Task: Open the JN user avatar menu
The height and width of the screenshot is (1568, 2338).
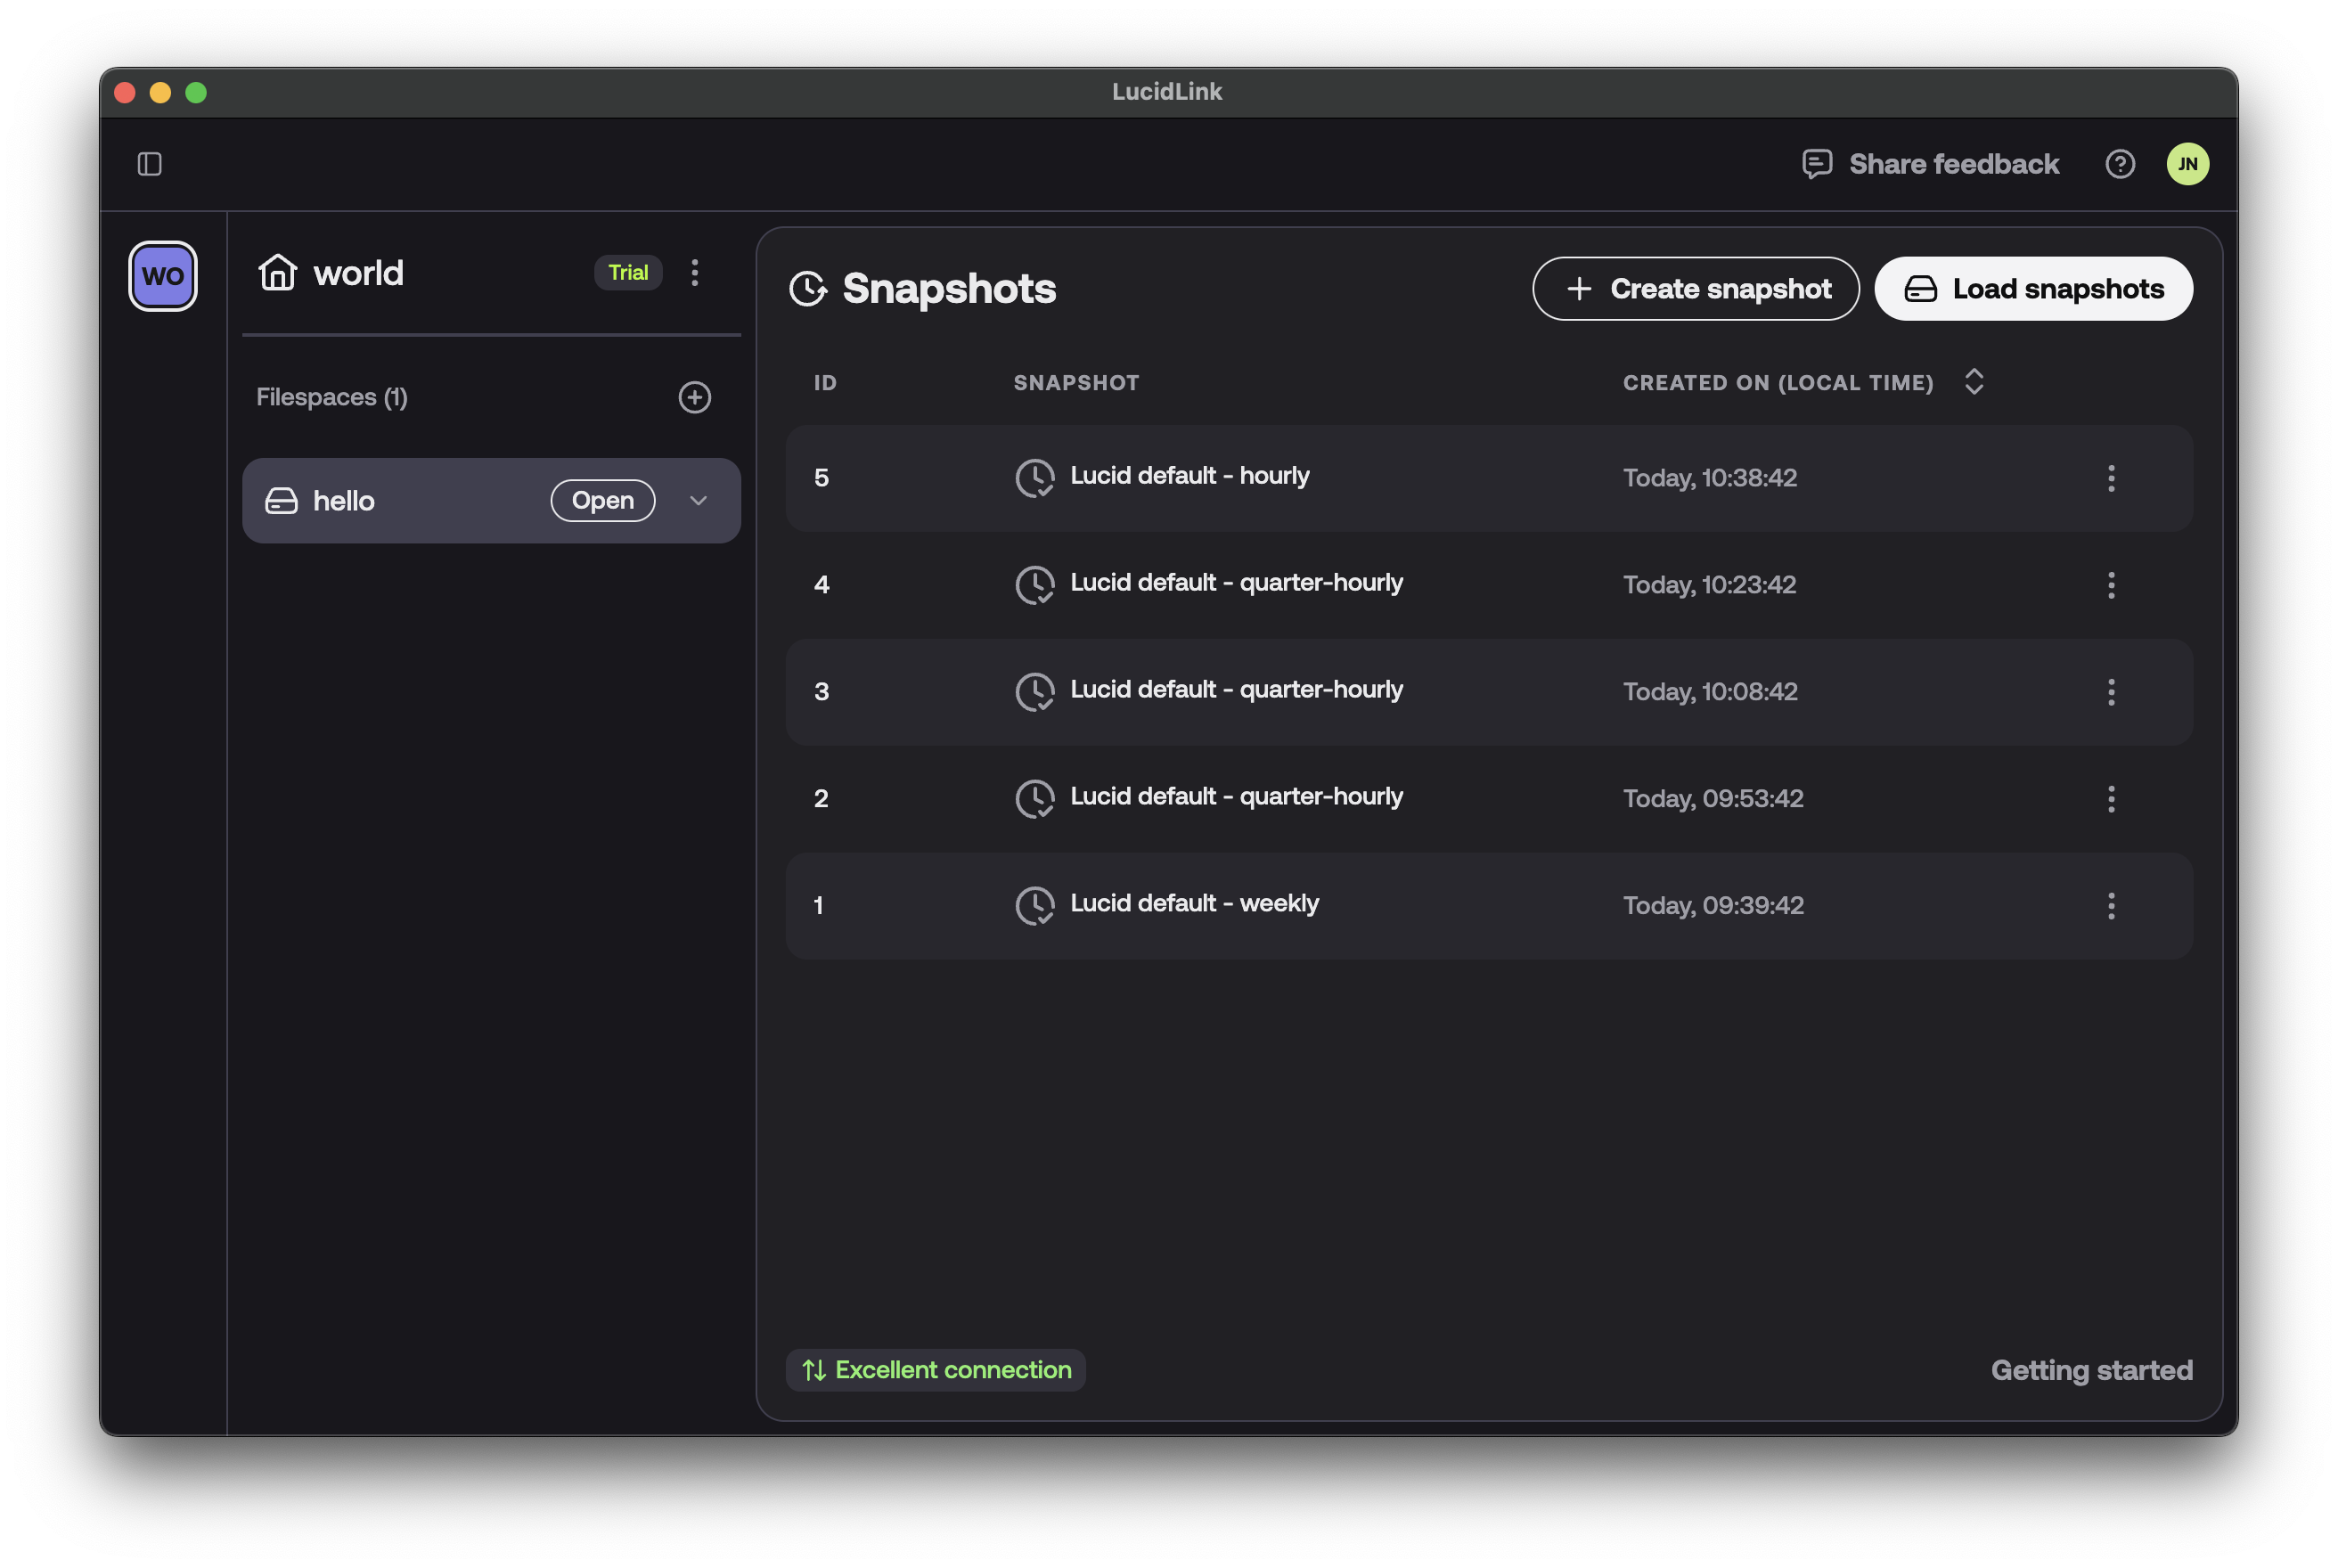Action: coord(2187,164)
